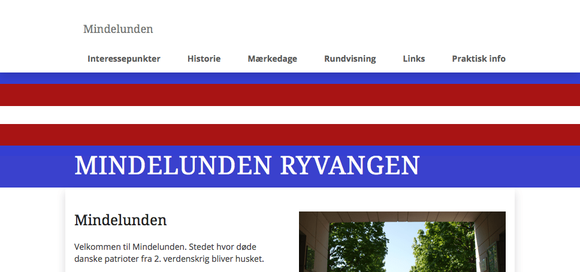
Task: Click the Mindelunden article heading
Action: (x=120, y=220)
